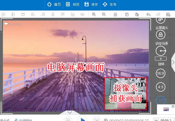
Task: Click the select-all dashed frame icon
Action: coord(3,14)
